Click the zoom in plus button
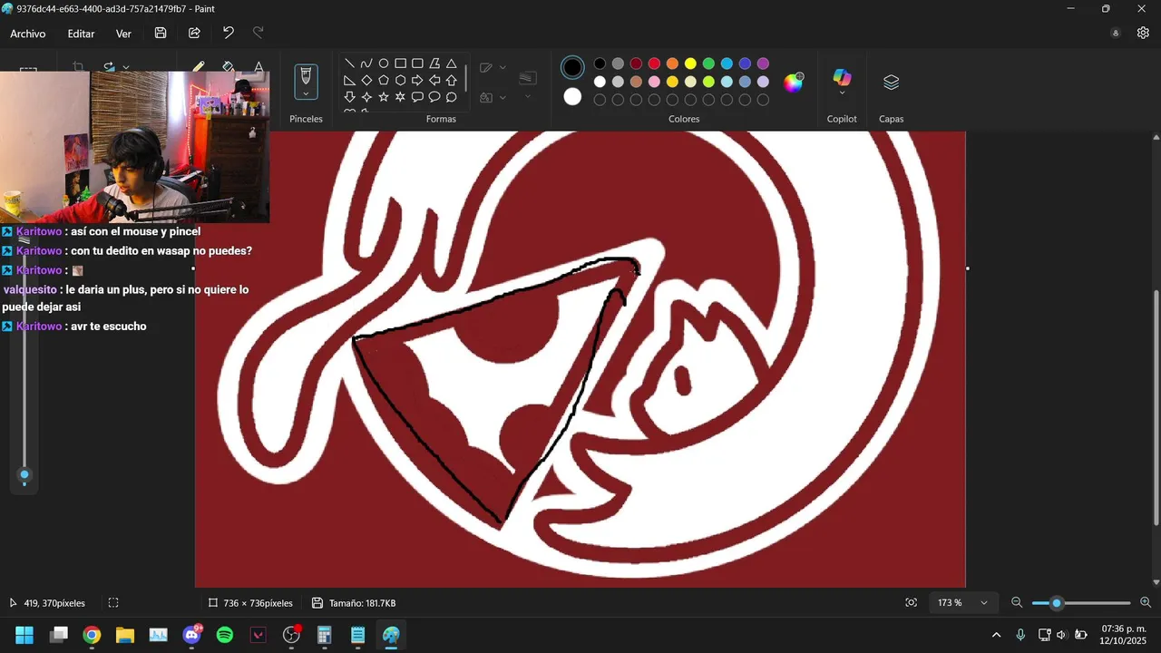 [1146, 603]
